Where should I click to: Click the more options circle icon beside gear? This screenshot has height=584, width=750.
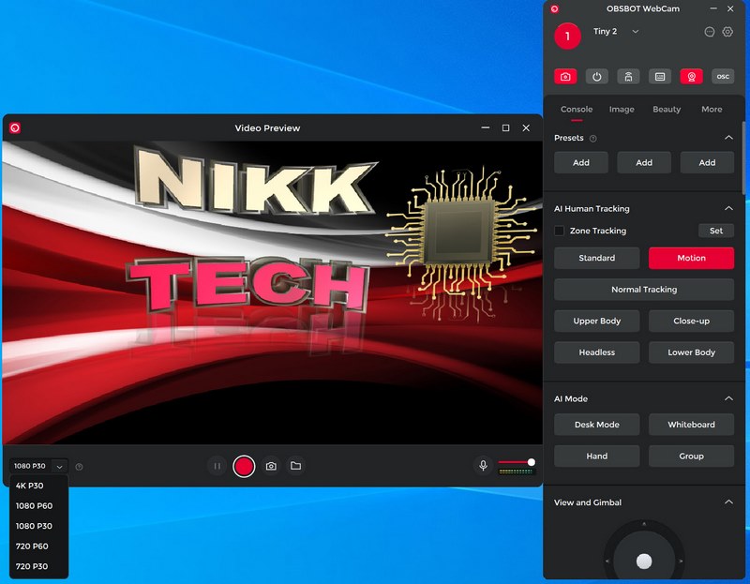710,32
